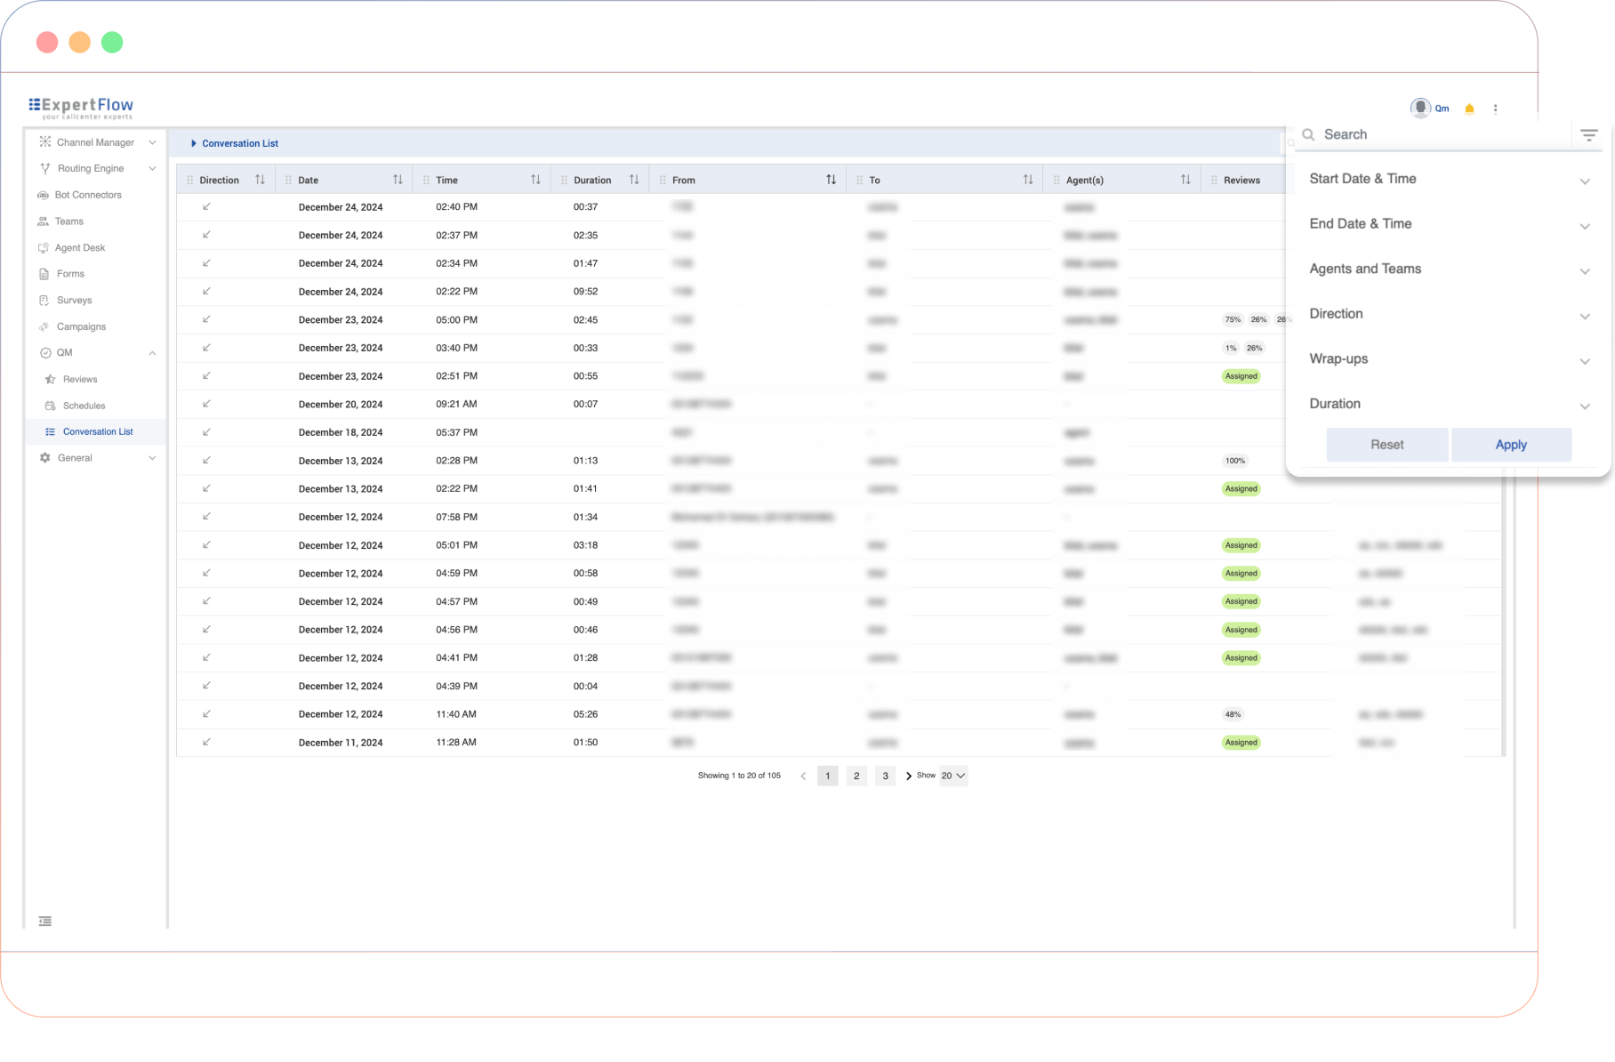
Task: Open the Show 20 rows dropdown
Action: 953,776
